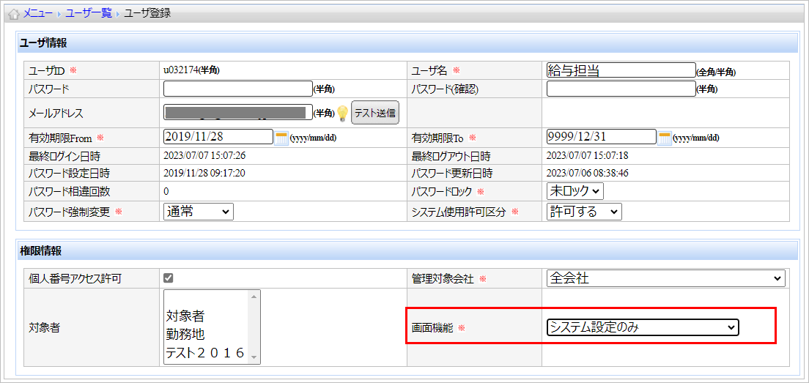Image resolution: width=809 pixels, height=383 pixels.
Task: Click the パスワード相違回数 label
Action: (x=70, y=191)
